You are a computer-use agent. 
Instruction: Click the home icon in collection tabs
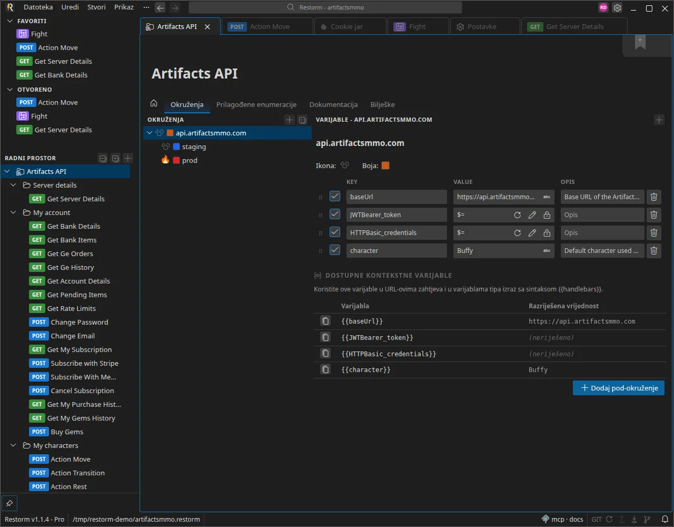[154, 103]
